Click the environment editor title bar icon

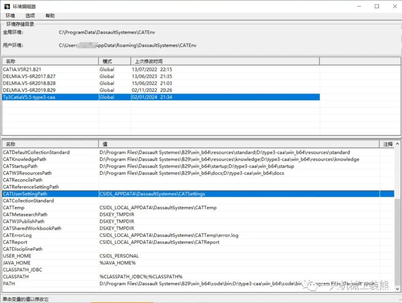(x=7, y=6)
